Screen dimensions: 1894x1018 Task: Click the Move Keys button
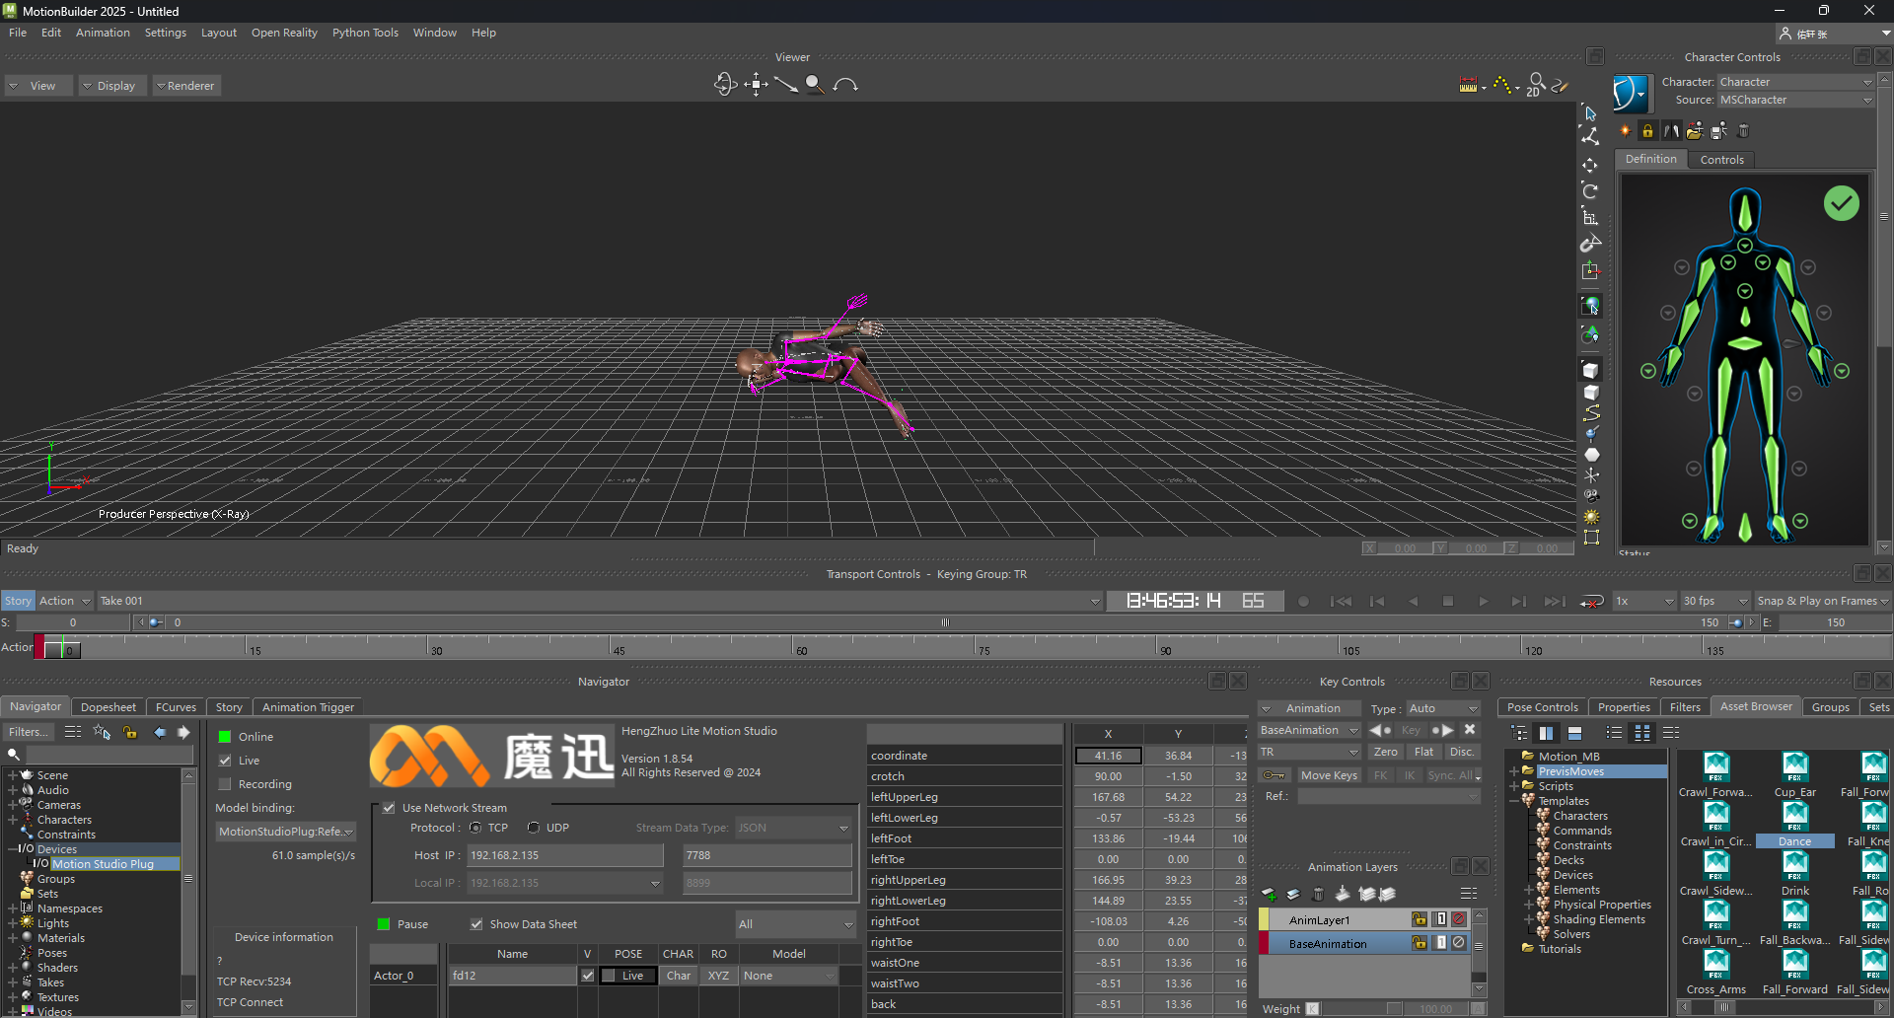(1329, 775)
